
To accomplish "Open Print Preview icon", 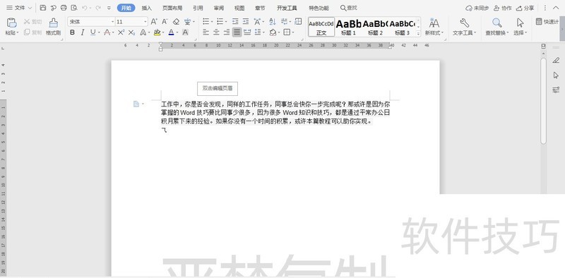I will [x=74, y=8].
